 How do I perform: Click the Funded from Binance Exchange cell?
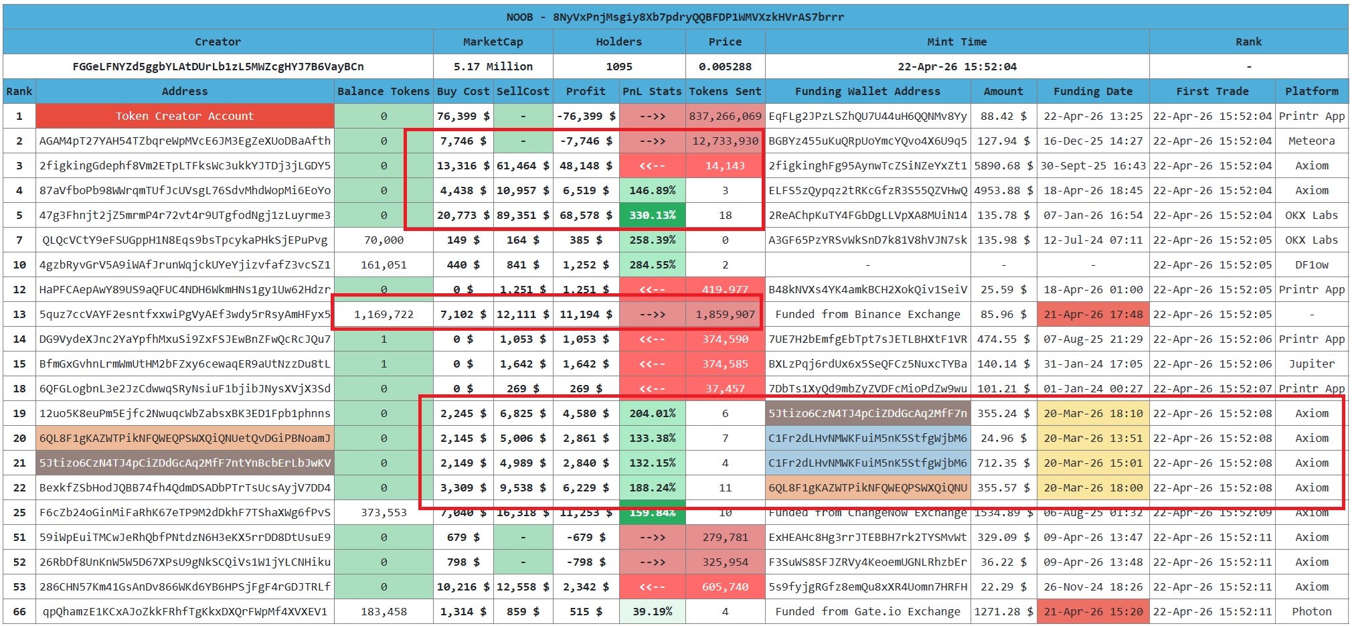867,314
